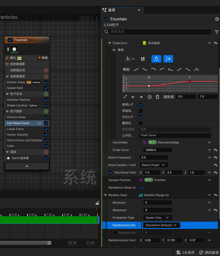Viewport: 220px width, 256px height.
Task: Click white curve key at time 0
Action: tap(149, 86)
